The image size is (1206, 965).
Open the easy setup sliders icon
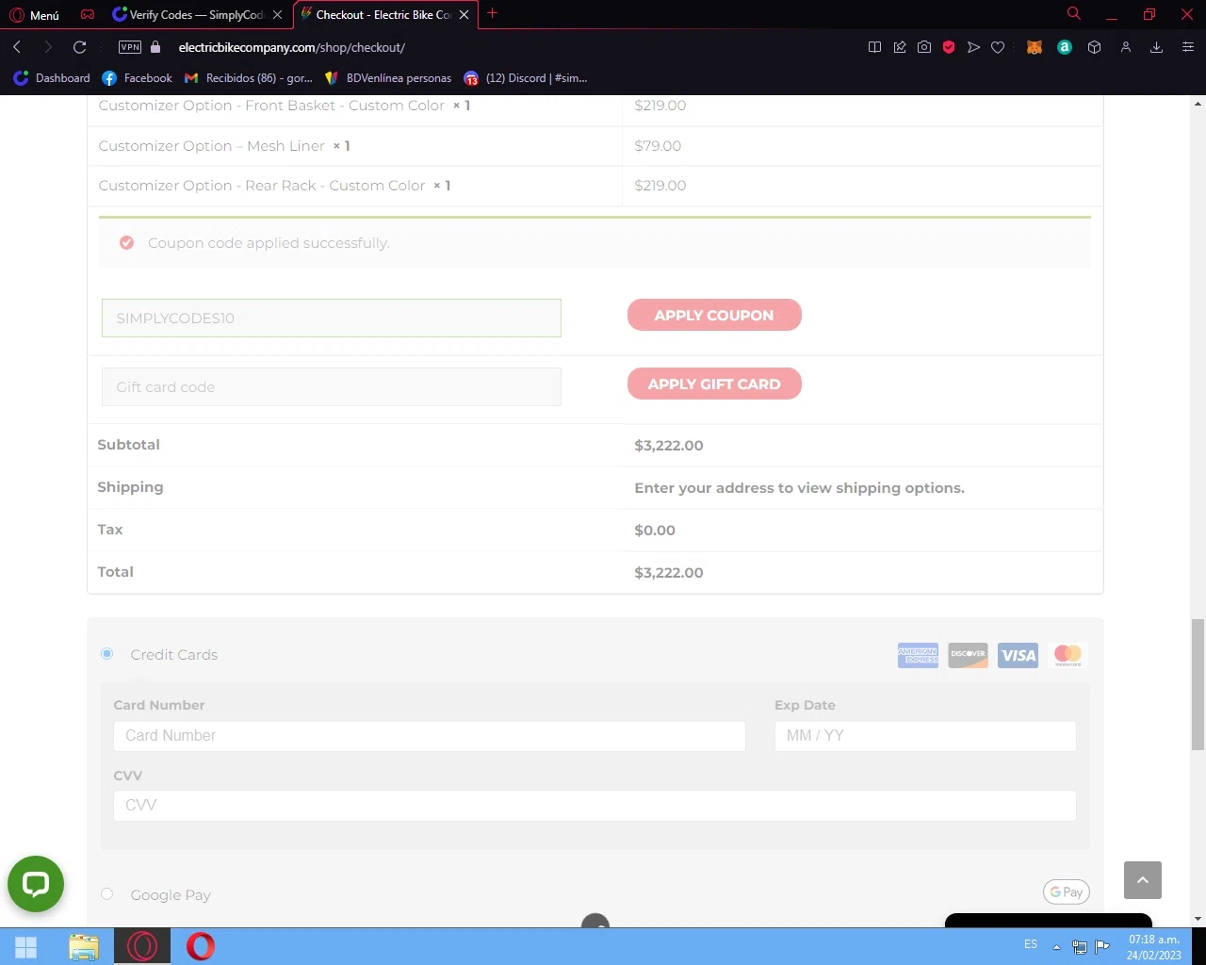1187,47
